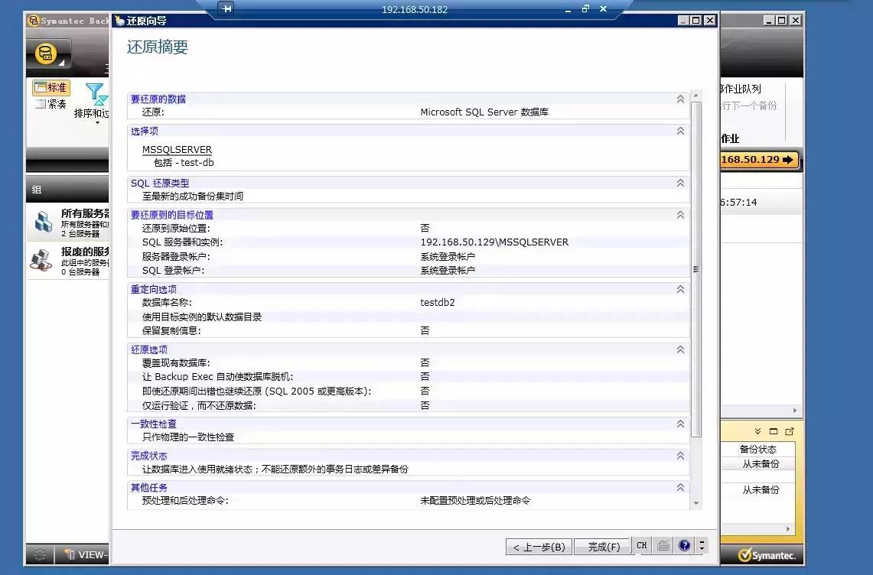The width and height of the screenshot is (873, 575).
Task: Click the Backup Exec main menu button
Action: [x=48, y=54]
